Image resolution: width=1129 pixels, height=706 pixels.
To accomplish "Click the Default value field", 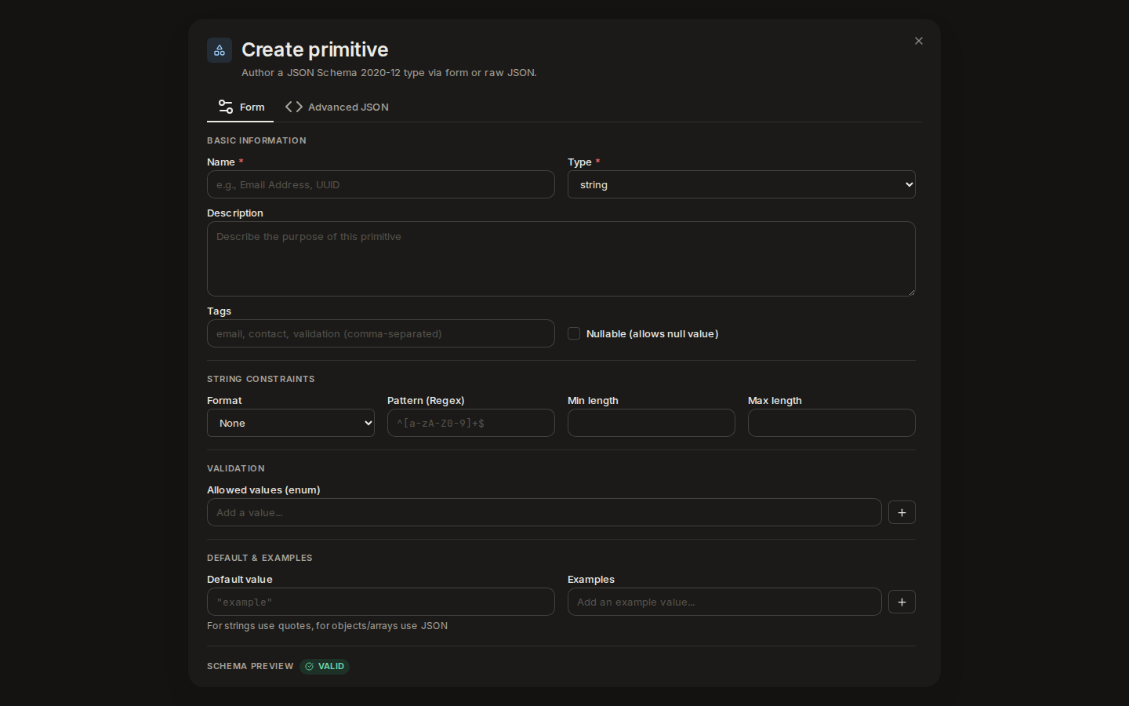I will (x=381, y=602).
